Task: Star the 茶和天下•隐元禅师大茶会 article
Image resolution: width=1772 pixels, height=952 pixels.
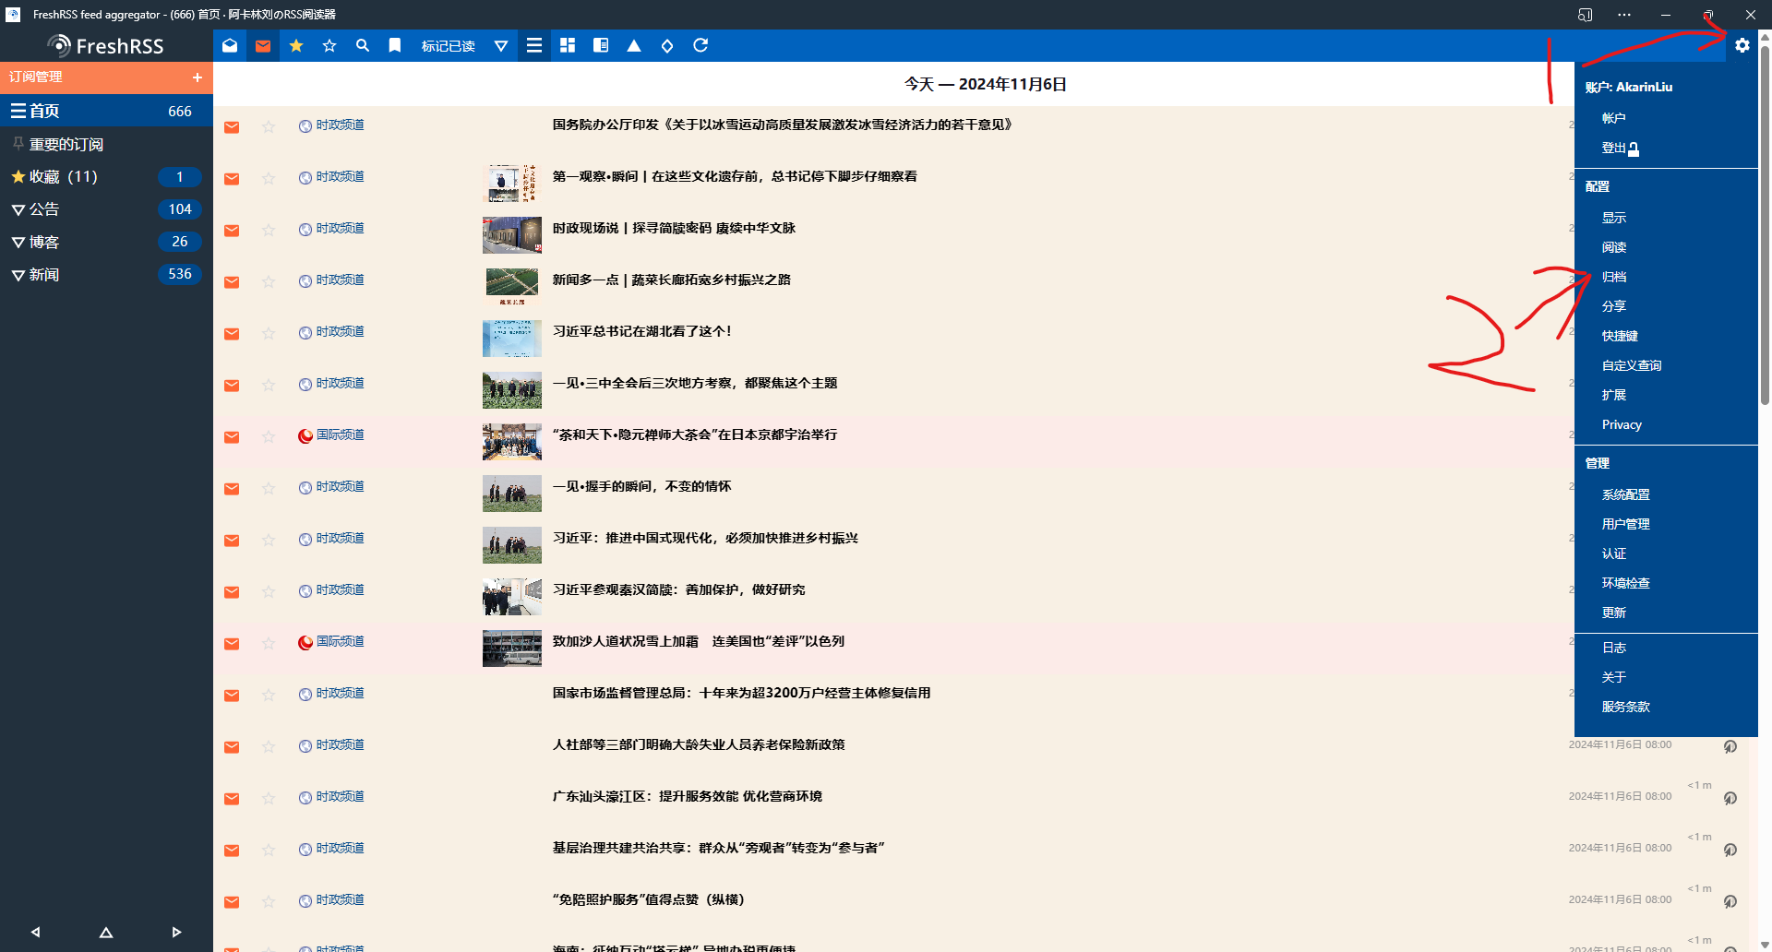Action: (269, 436)
